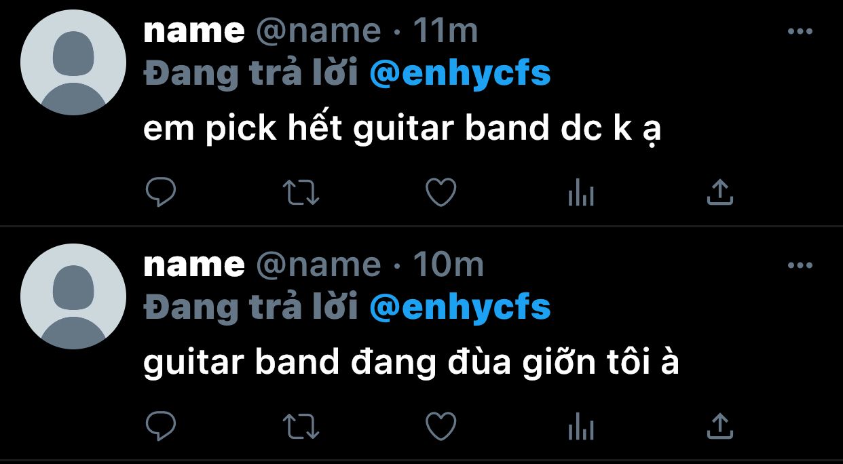Open @enhycfs mention in the second tweet

pos(460,307)
